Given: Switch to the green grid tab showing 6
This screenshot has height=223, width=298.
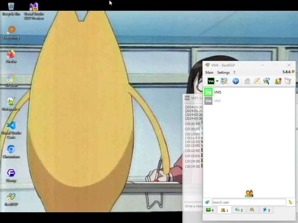Looking at the screenshot, I should [210, 210].
